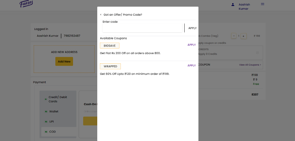Image resolution: width=295 pixels, height=141 pixels.
Task: Select the UPI payment tab
Action: pos(51,122)
